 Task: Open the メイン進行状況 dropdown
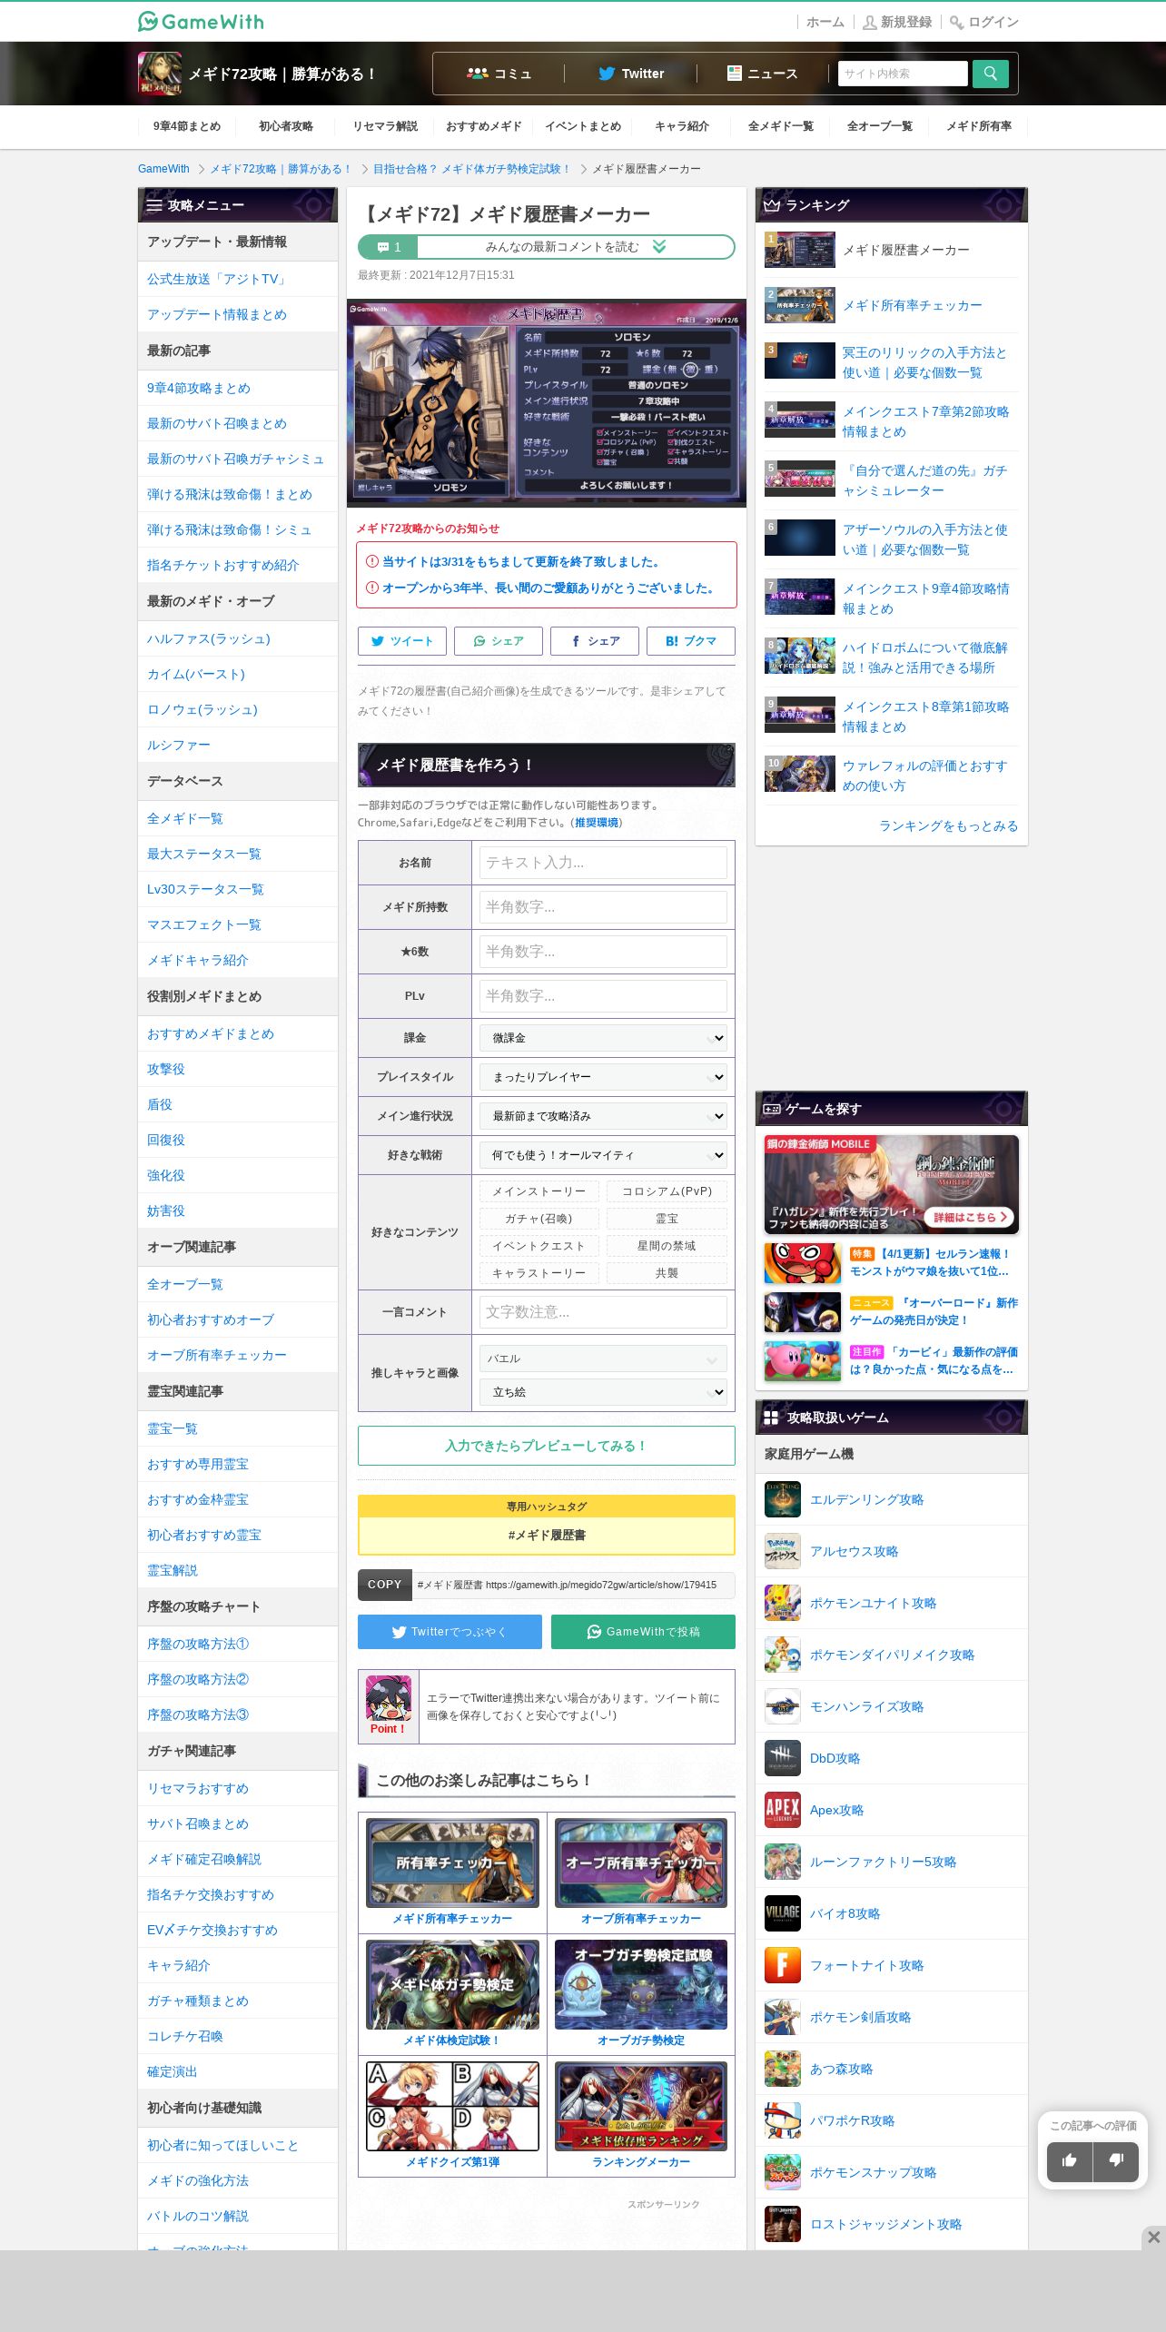click(x=603, y=1116)
